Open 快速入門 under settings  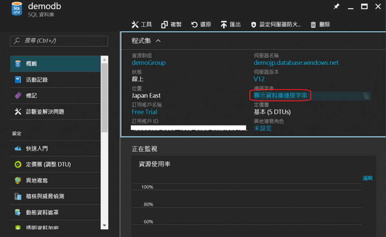(55, 148)
